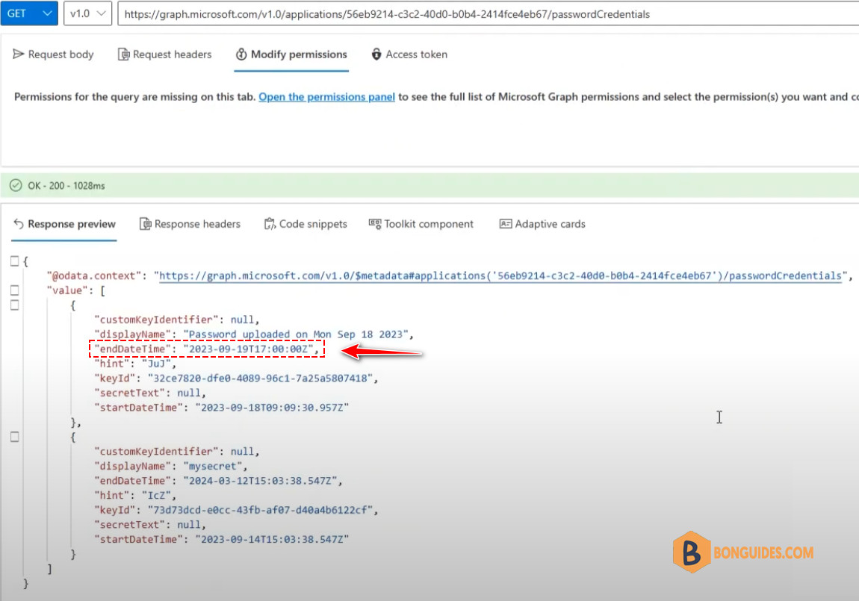This screenshot has height=601, width=859.
Task: Click the OK 200 success checkmark icon
Action: (x=16, y=185)
